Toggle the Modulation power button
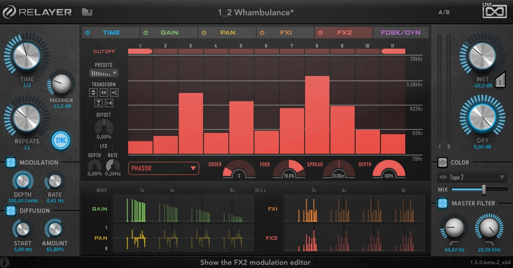The image size is (513, 268). click(x=11, y=163)
